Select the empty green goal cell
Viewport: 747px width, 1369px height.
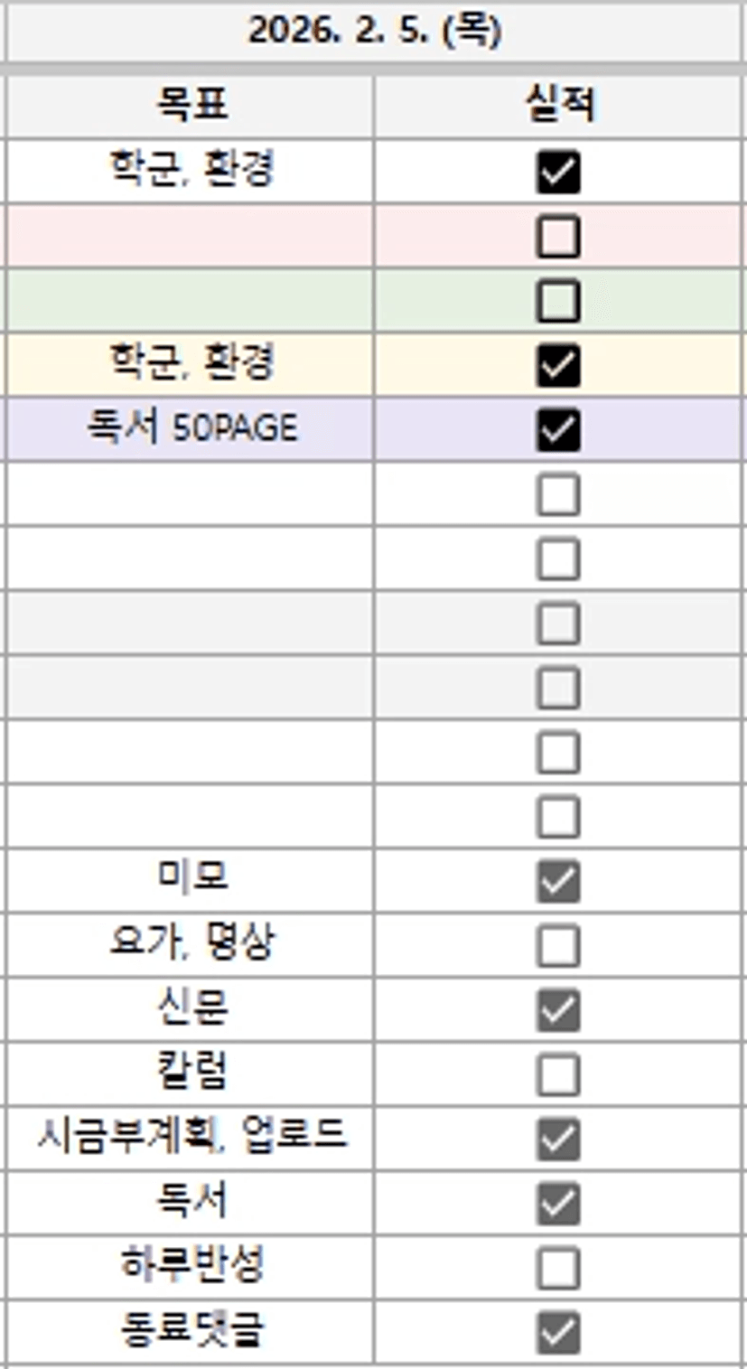click(x=191, y=301)
